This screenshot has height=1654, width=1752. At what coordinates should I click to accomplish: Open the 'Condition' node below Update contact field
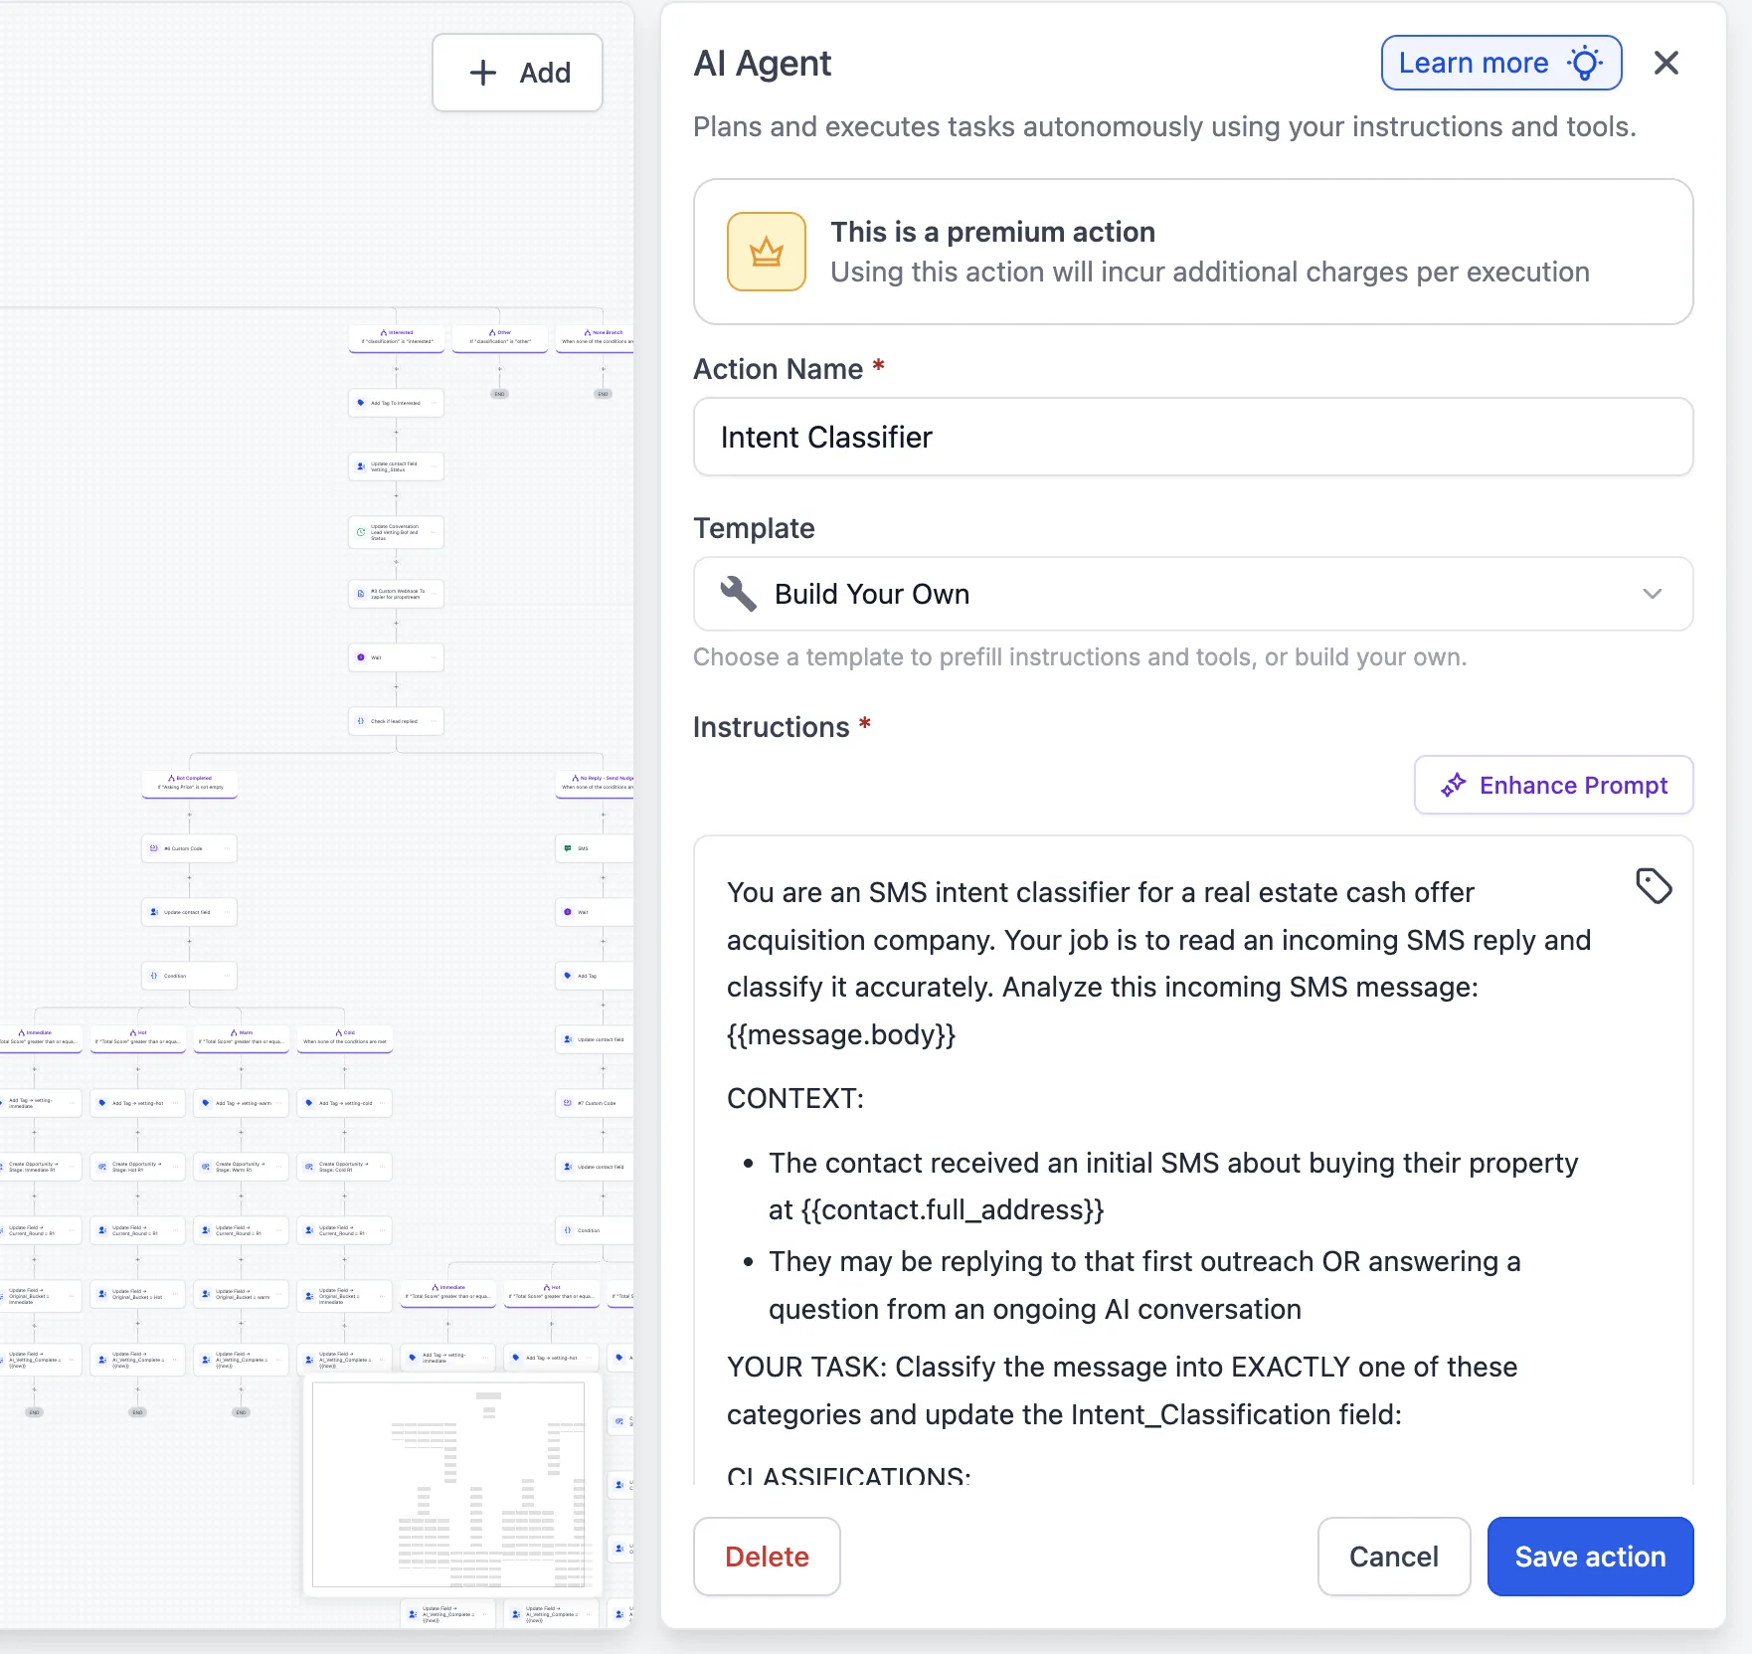(x=189, y=976)
